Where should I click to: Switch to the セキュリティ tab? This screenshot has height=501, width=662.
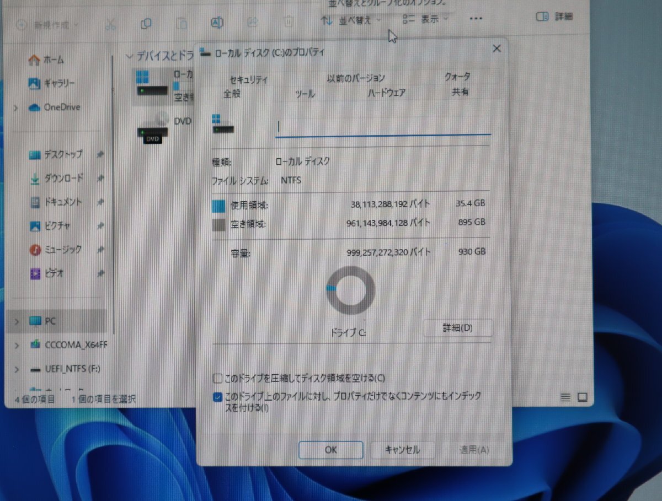(x=249, y=79)
